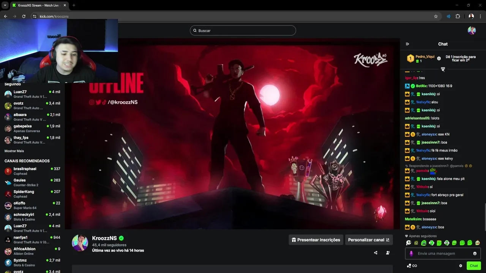Screen dimensions: 486x273
Task: Open Chrome profile avatar button
Action: [471, 16]
